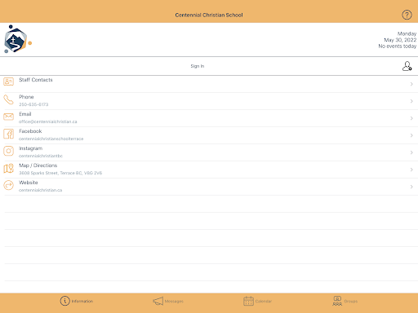The height and width of the screenshot is (313, 418).
Task: Click the Groups people icon
Action: coord(337,301)
